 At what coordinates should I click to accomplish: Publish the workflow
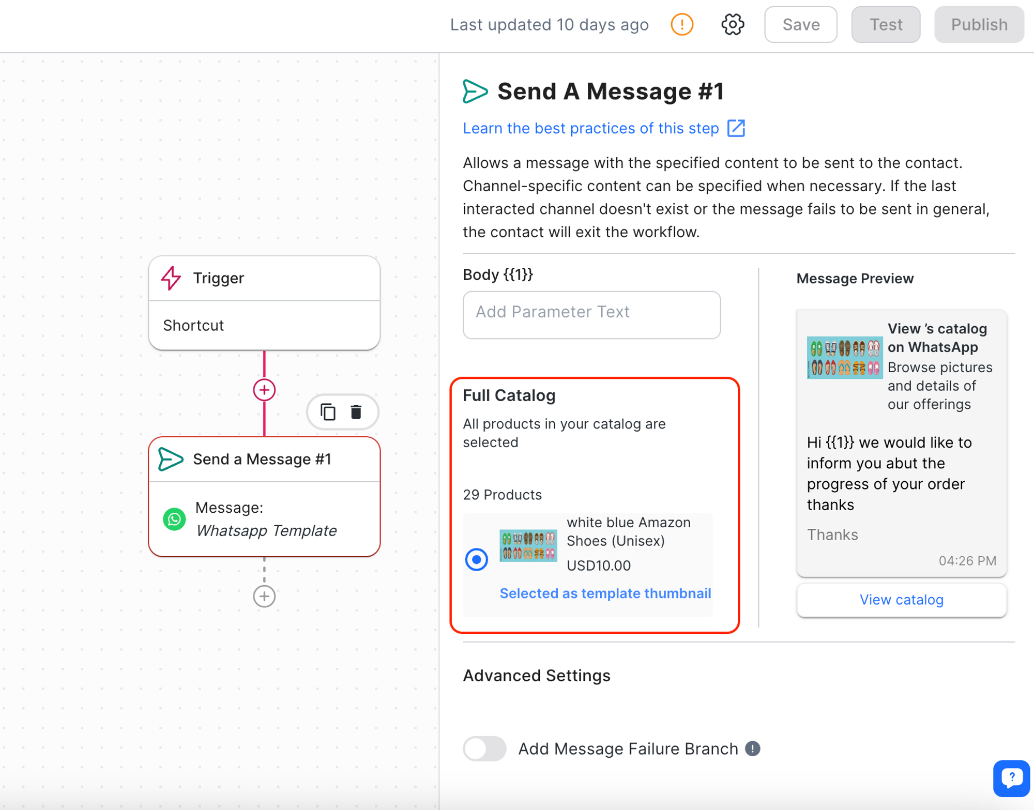pos(979,25)
